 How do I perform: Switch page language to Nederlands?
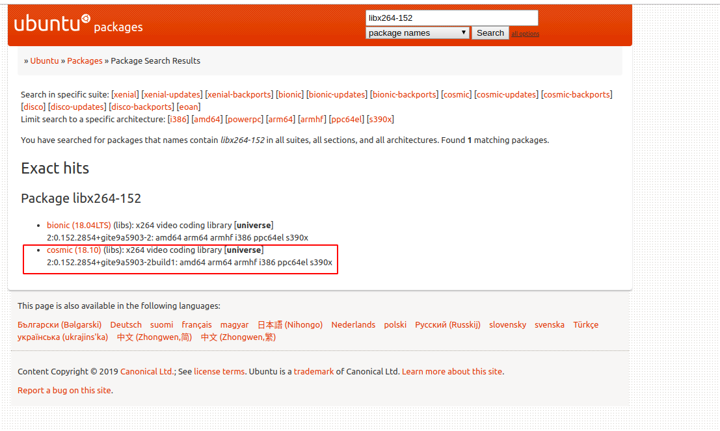point(353,325)
